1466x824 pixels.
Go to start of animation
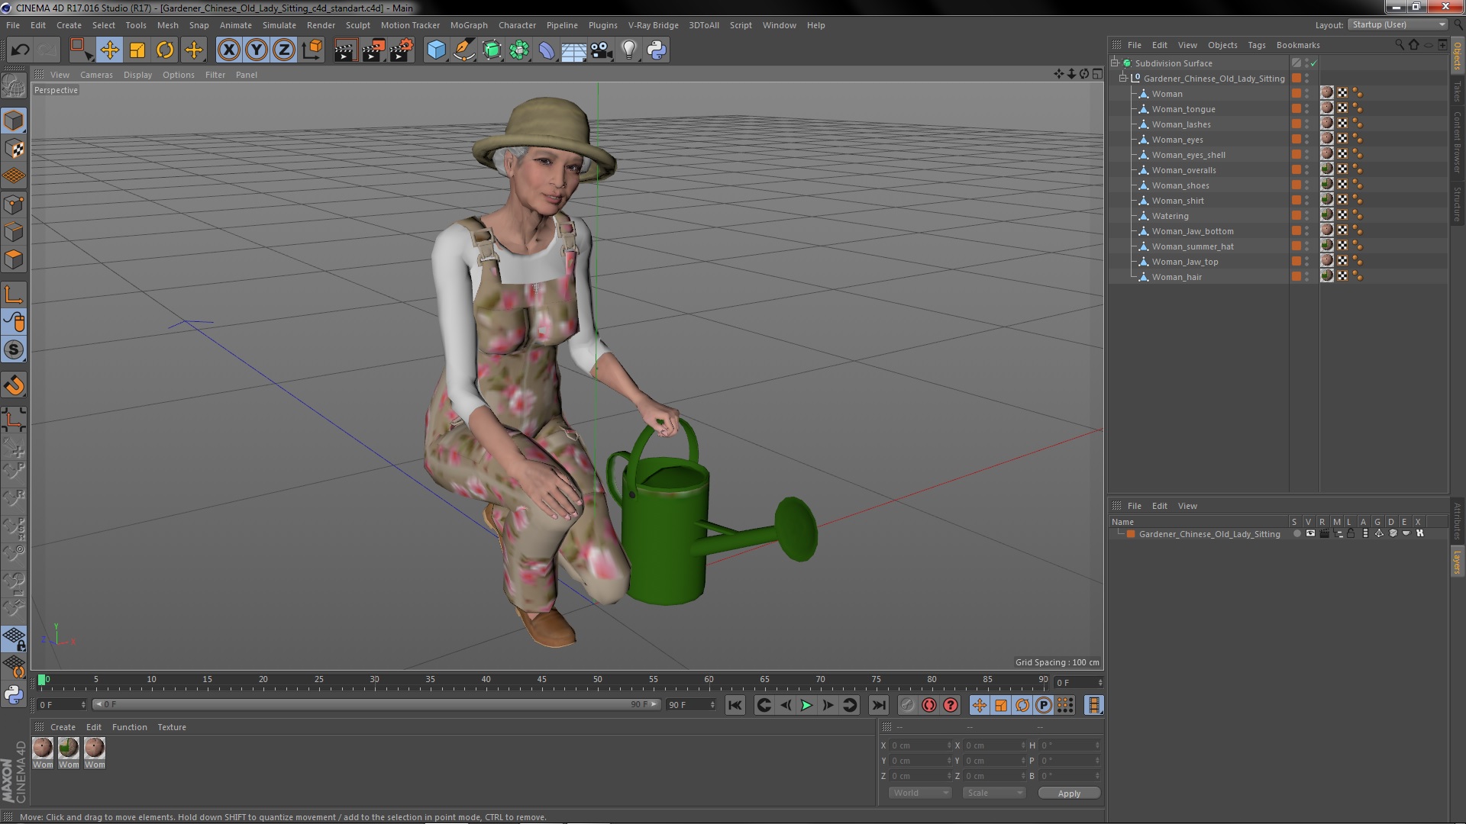(735, 705)
